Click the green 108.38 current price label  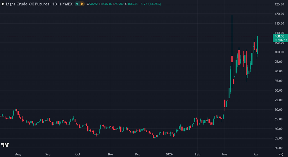(280, 36)
